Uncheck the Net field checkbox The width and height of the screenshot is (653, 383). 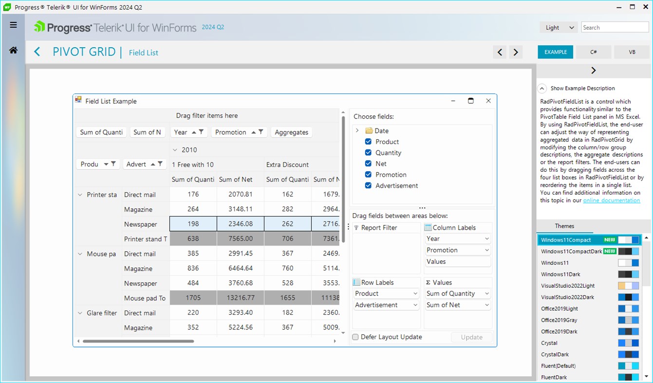369,164
